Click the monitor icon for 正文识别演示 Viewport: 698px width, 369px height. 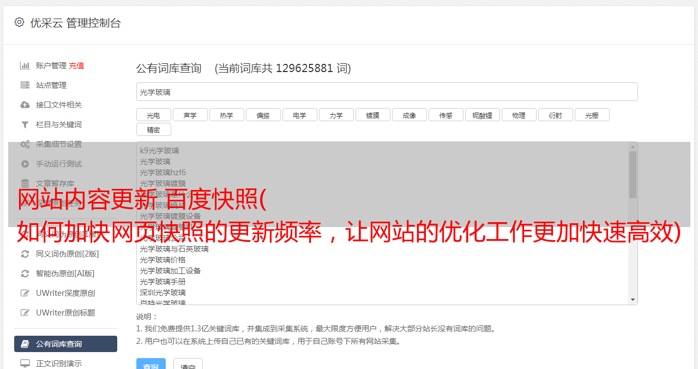[25, 364]
